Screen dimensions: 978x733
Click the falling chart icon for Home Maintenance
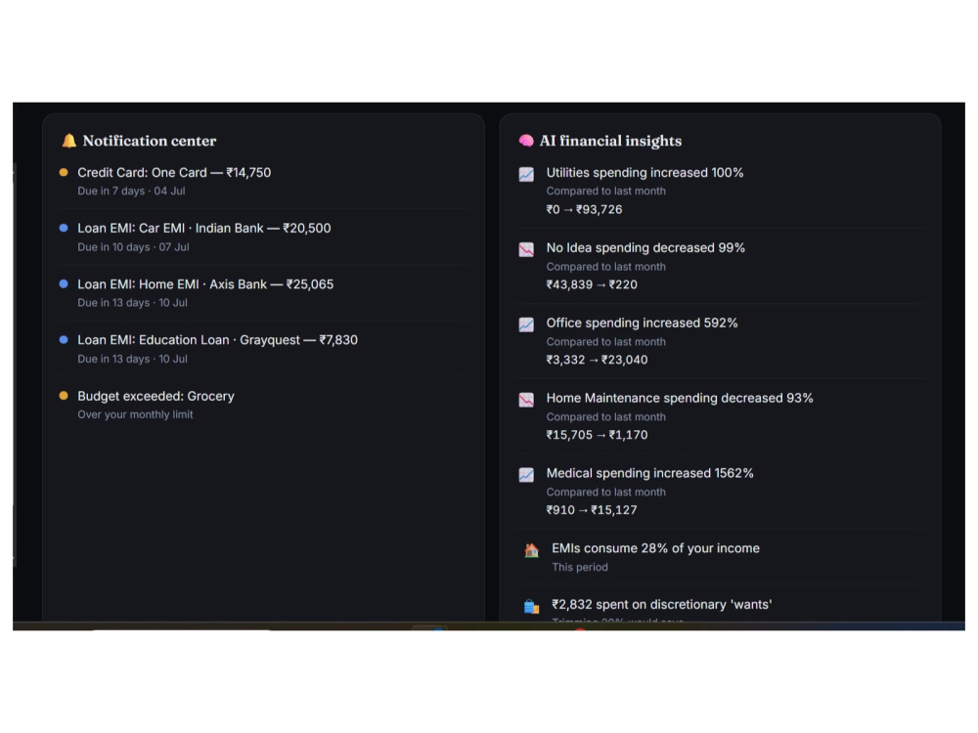click(526, 400)
